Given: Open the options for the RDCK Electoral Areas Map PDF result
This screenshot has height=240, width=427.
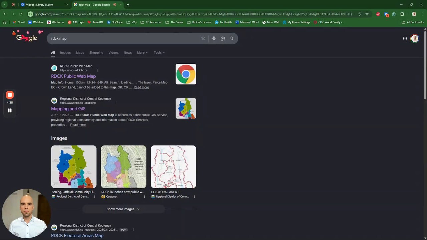Looking at the screenshot, I should 133,230.
